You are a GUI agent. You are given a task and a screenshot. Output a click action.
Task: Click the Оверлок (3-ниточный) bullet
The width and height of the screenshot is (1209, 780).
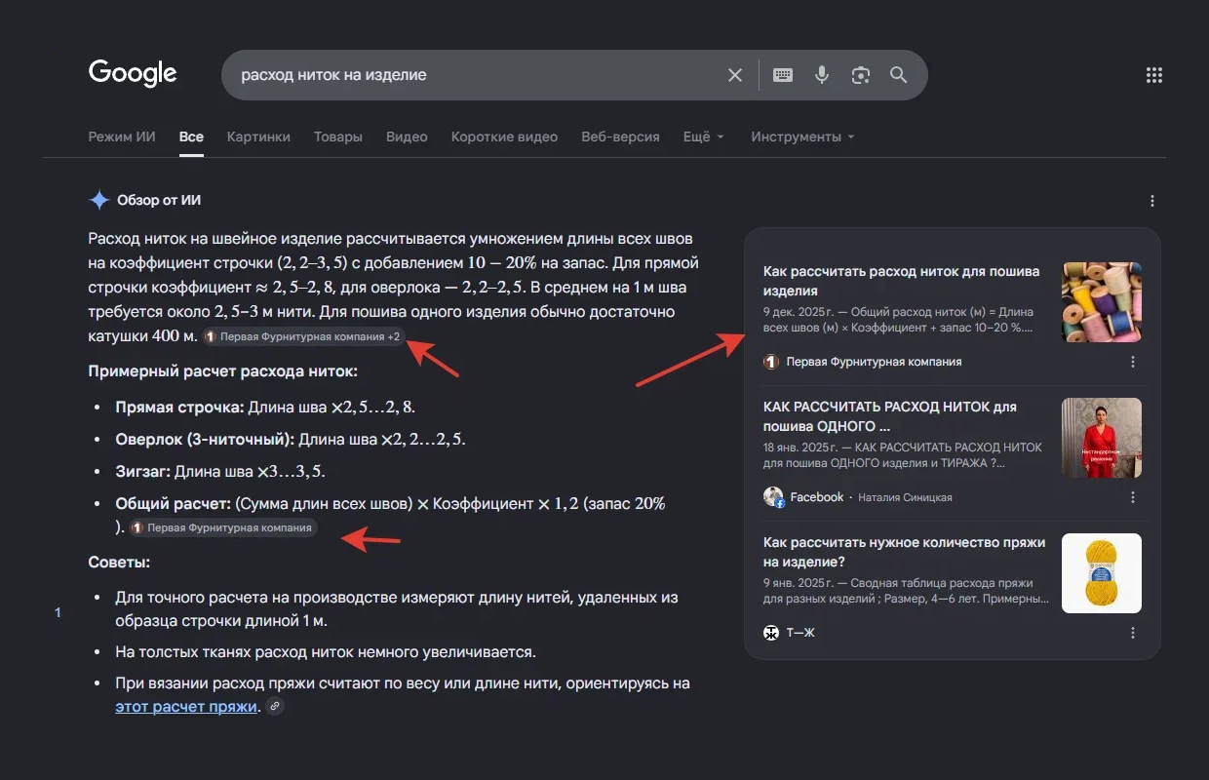291,439
